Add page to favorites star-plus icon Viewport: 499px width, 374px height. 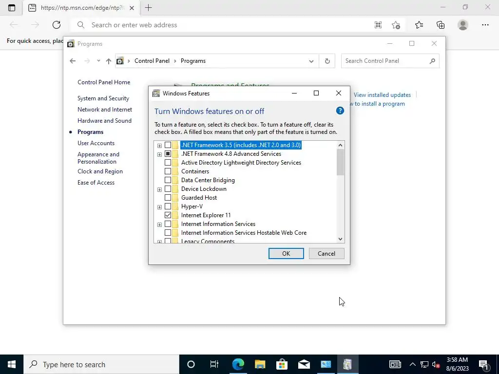point(396,25)
